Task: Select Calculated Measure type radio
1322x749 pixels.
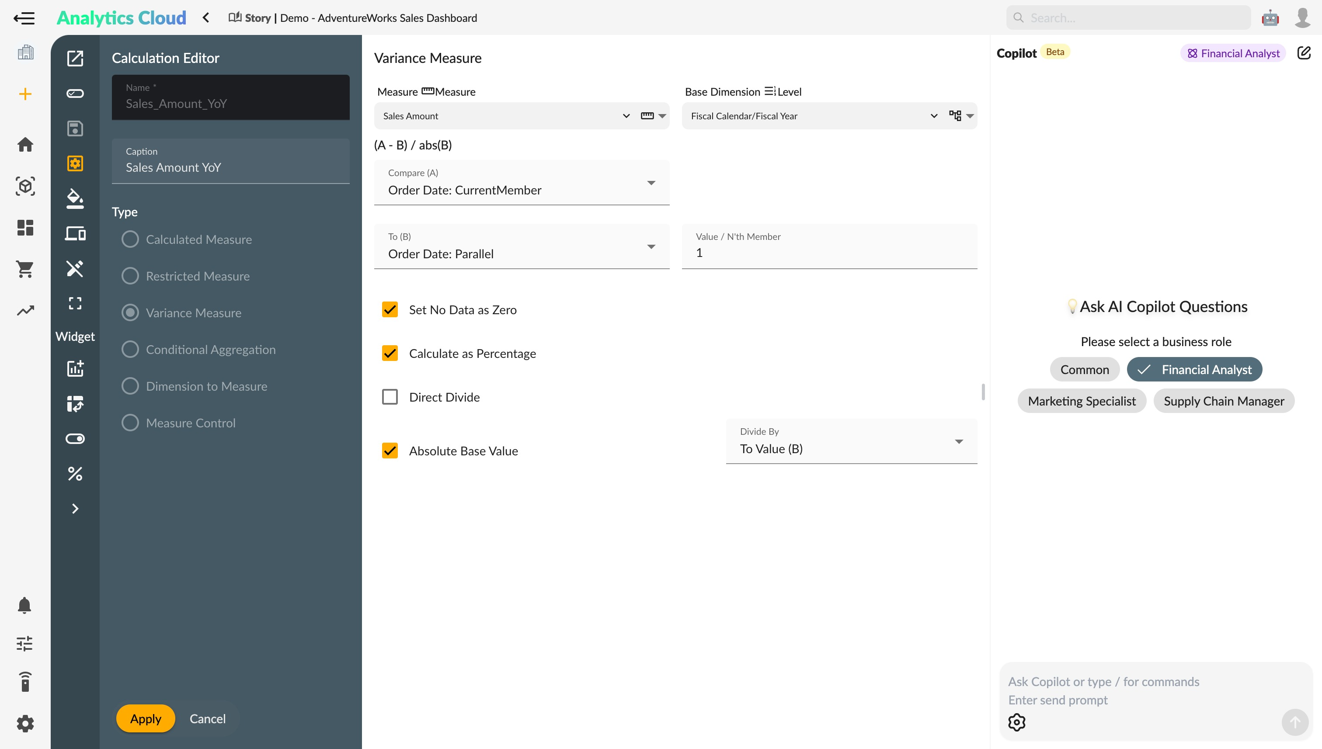Action: (130, 239)
